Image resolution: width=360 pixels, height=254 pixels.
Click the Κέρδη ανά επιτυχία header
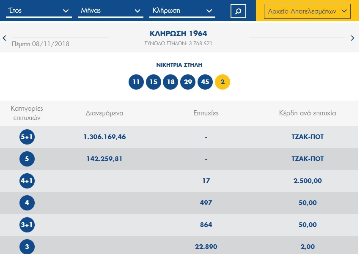click(x=308, y=113)
